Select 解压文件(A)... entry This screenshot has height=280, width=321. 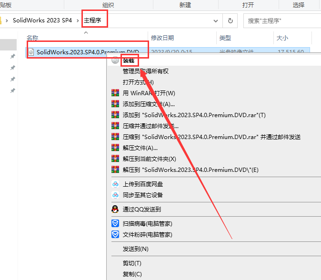tap(140, 148)
